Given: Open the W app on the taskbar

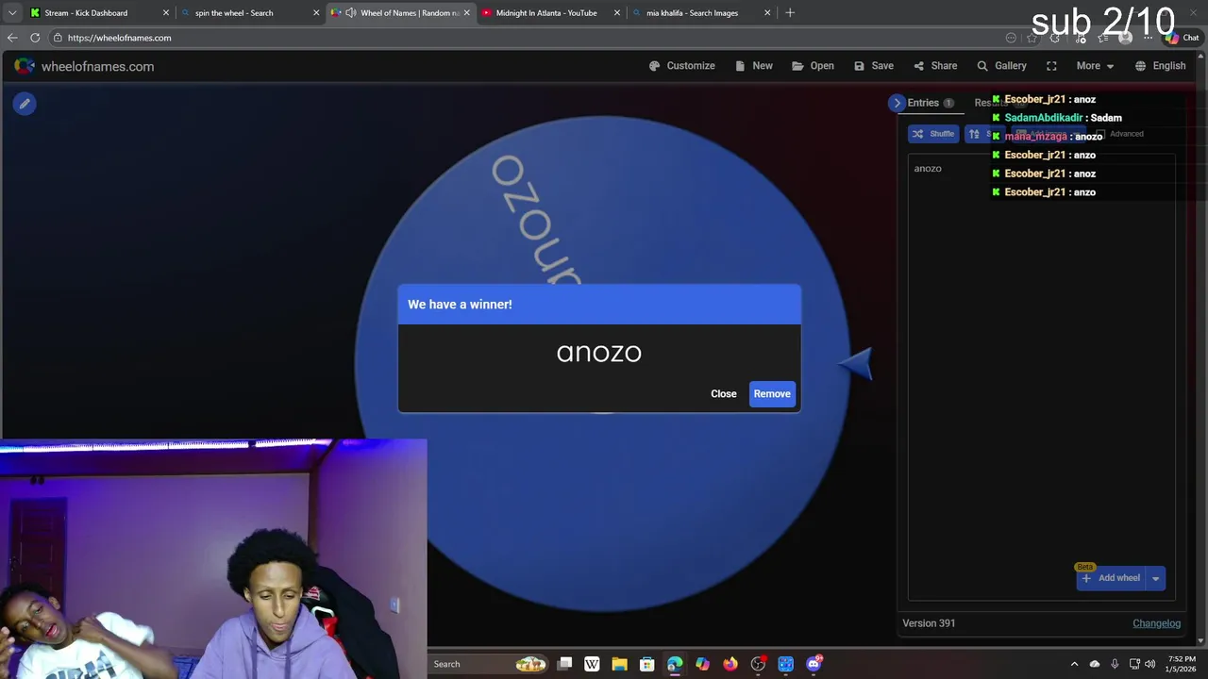Looking at the screenshot, I should [592, 664].
